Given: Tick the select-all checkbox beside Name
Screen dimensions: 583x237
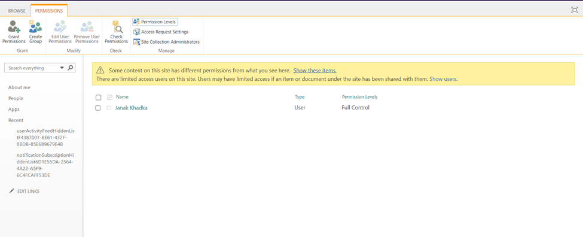Looking at the screenshot, I should pyautogui.click(x=98, y=98).
